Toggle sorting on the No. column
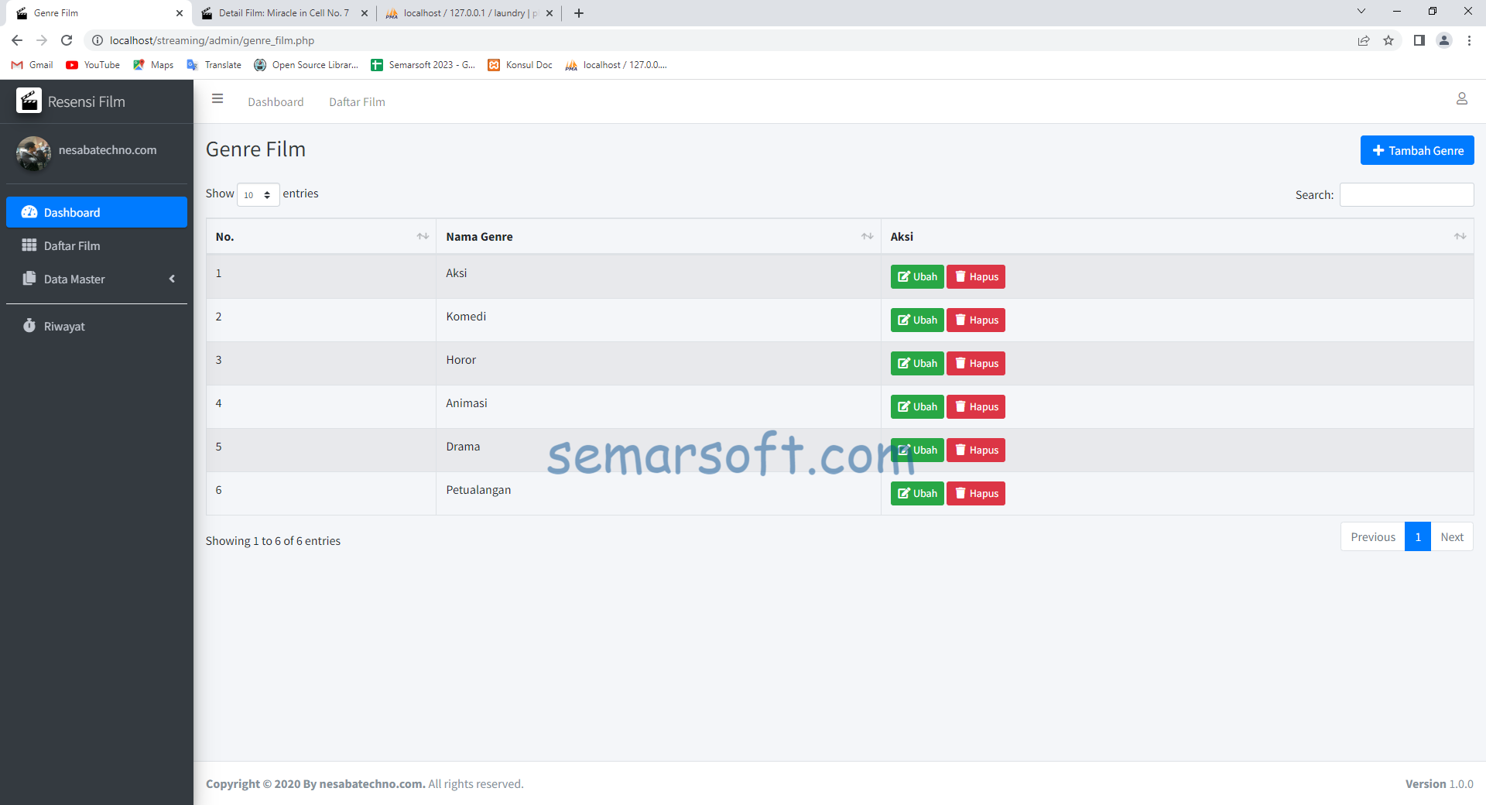Viewport: 1486px width, 805px height. click(423, 236)
